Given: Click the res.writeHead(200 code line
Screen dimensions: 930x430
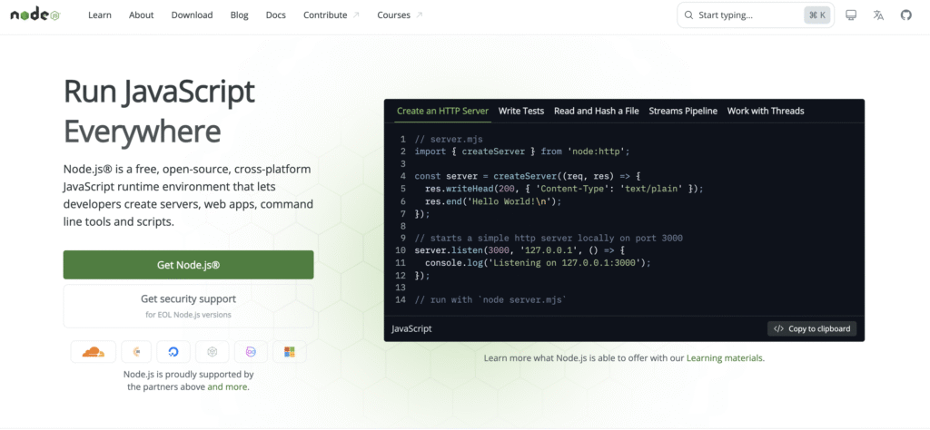Looking at the screenshot, I should click(564, 189).
